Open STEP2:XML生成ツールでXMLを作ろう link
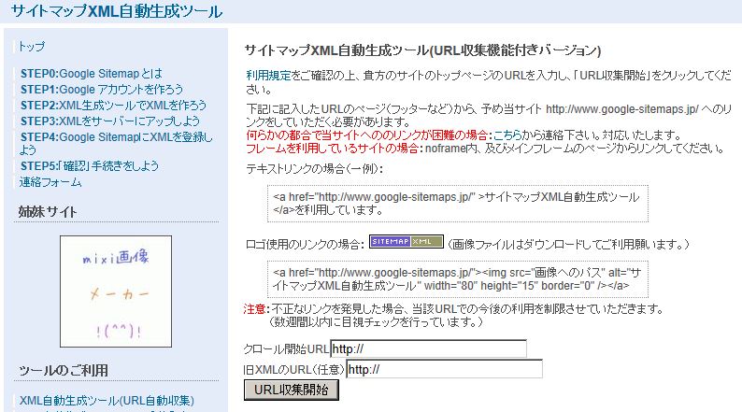 [x=113, y=105]
